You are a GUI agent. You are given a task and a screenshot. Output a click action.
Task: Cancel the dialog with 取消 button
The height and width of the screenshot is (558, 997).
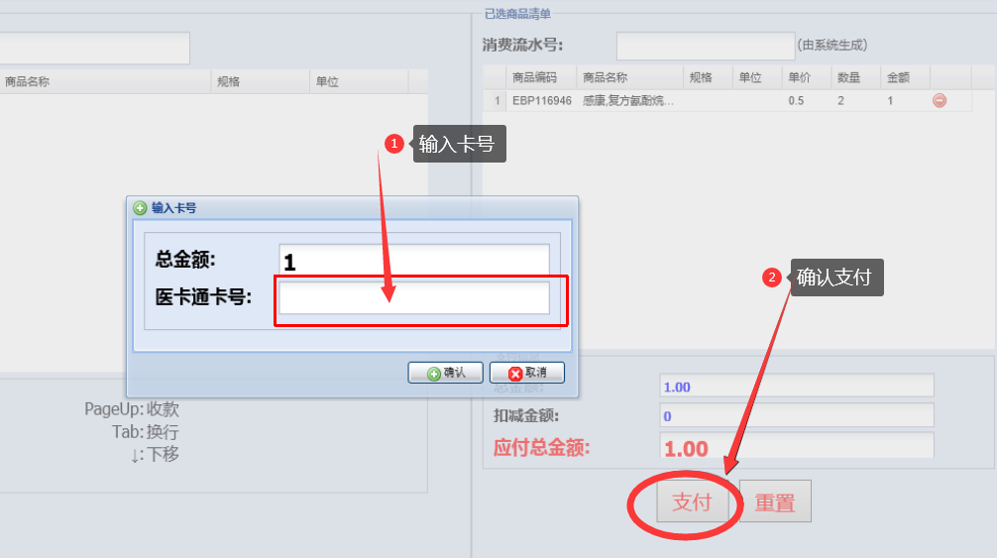coord(527,373)
